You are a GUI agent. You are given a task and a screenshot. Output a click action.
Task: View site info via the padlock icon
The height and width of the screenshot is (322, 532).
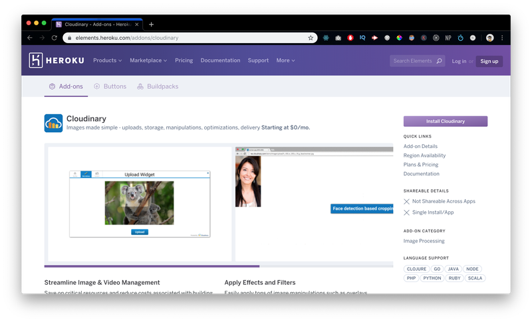click(x=70, y=38)
